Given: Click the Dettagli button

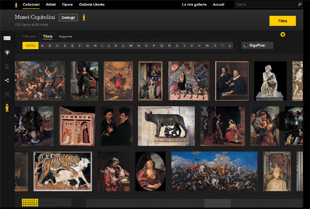Looking at the screenshot, I should (68, 18).
